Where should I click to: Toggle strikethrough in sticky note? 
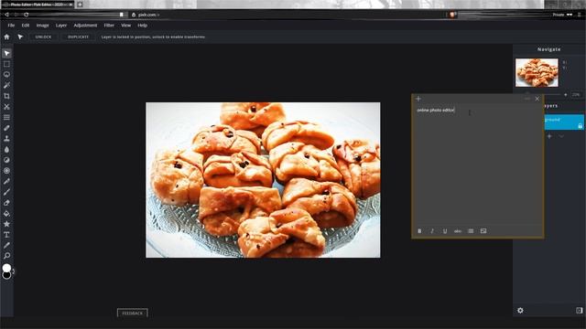458,231
